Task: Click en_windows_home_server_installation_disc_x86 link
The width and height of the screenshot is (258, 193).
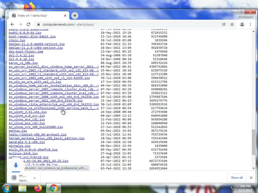Action: click(54, 85)
